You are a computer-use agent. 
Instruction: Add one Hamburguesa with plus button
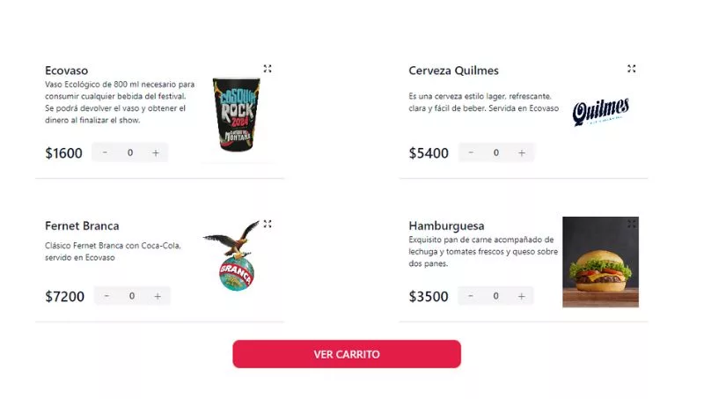click(x=521, y=296)
